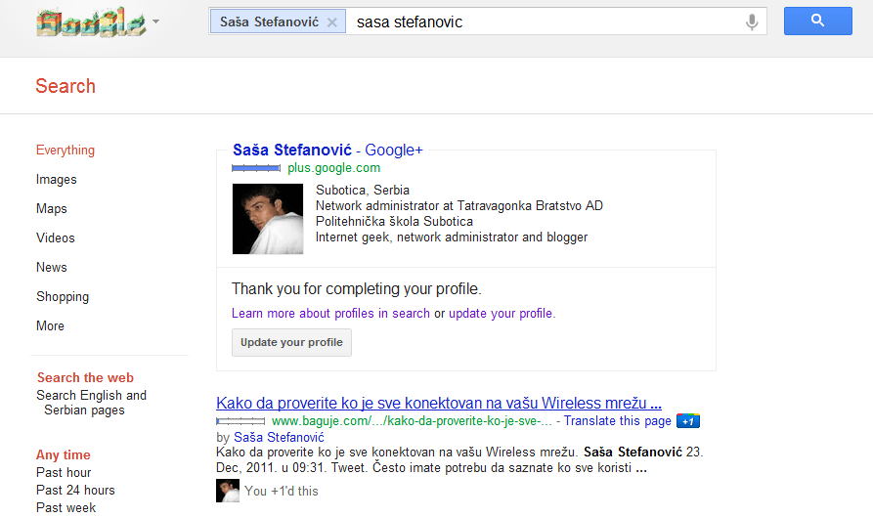Choose Search English and Serbian pages
The width and height of the screenshot is (873, 518).
pyautogui.click(x=91, y=403)
